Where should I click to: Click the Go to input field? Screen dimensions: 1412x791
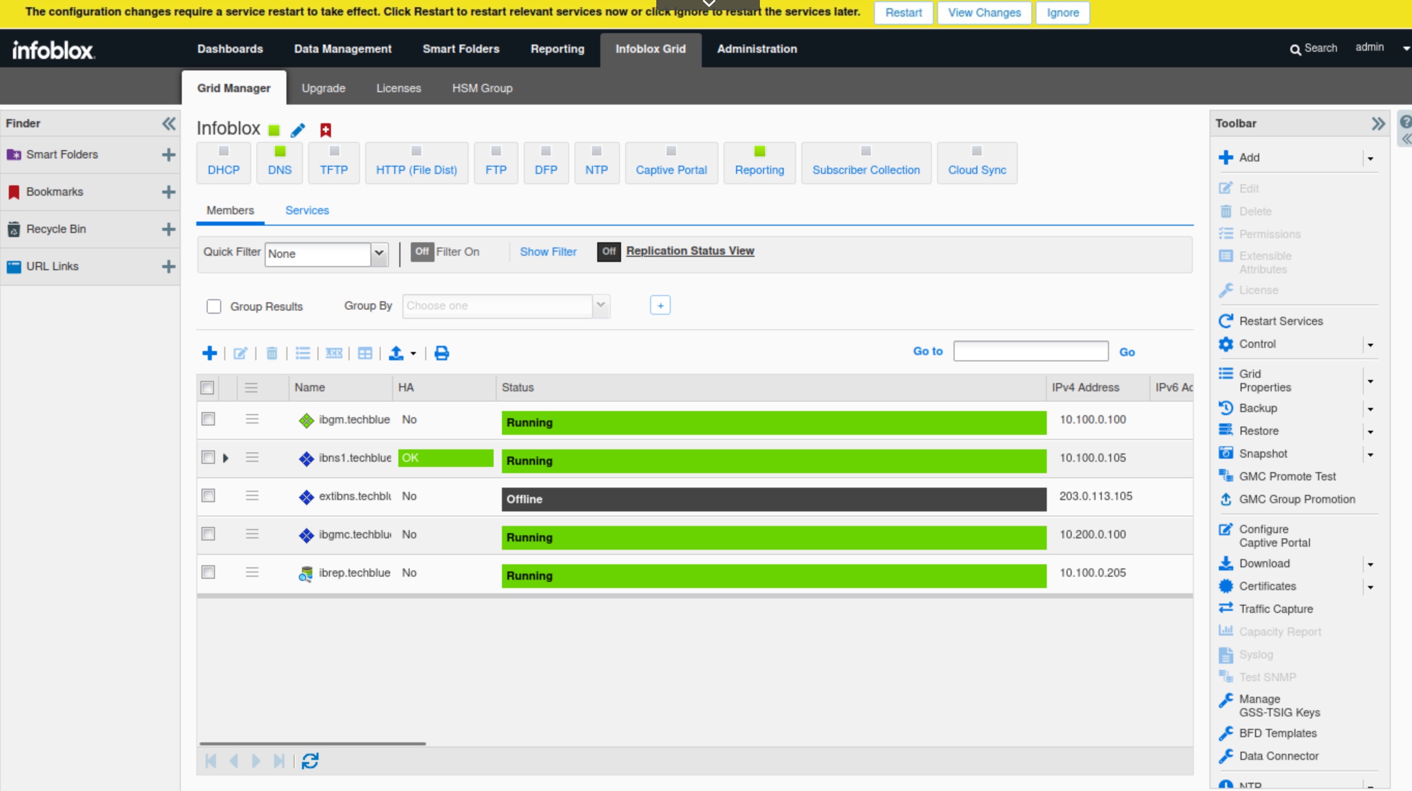tap(1030, 351)
